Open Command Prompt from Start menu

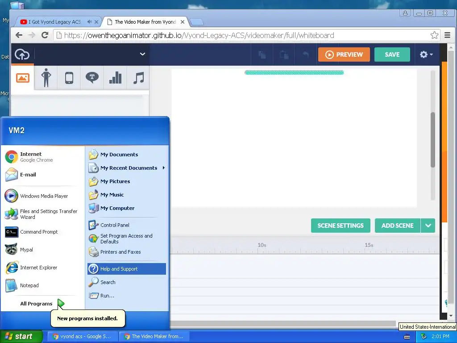tap(42, 232)
